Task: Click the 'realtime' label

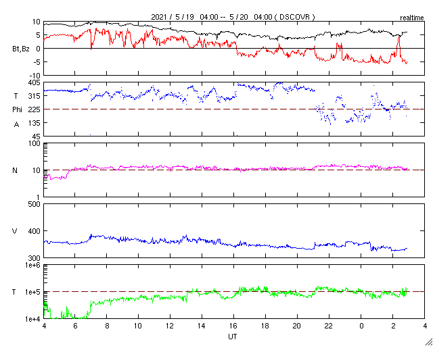Action: click(x=412, y=18)
